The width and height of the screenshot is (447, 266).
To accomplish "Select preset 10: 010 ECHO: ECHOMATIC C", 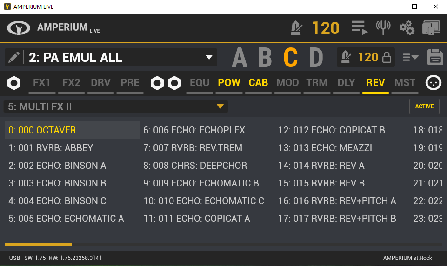I will pos(207,201).
